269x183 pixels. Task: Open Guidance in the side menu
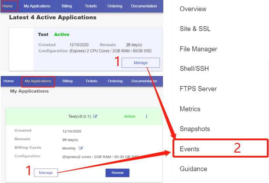193,169
